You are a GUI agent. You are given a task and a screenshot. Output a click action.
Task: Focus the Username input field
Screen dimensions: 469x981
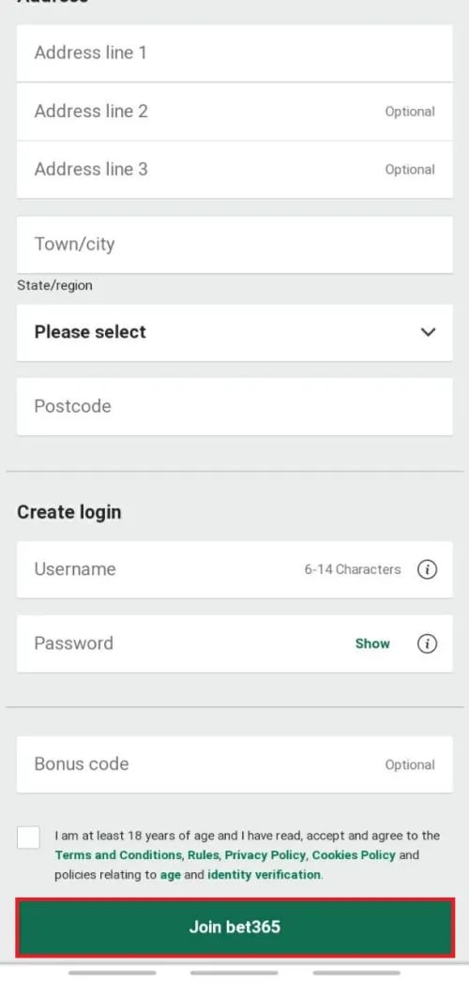[234, 569]
